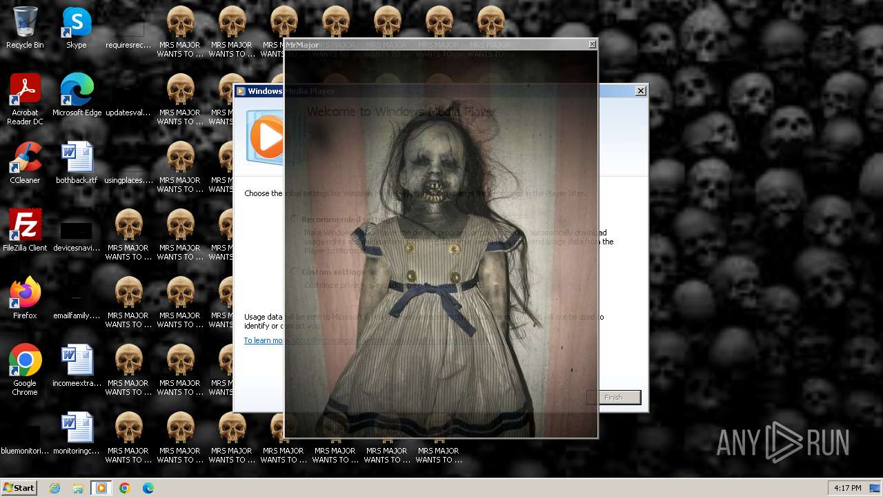Open the Start menu
883x497 pixels.
(19, 488)
